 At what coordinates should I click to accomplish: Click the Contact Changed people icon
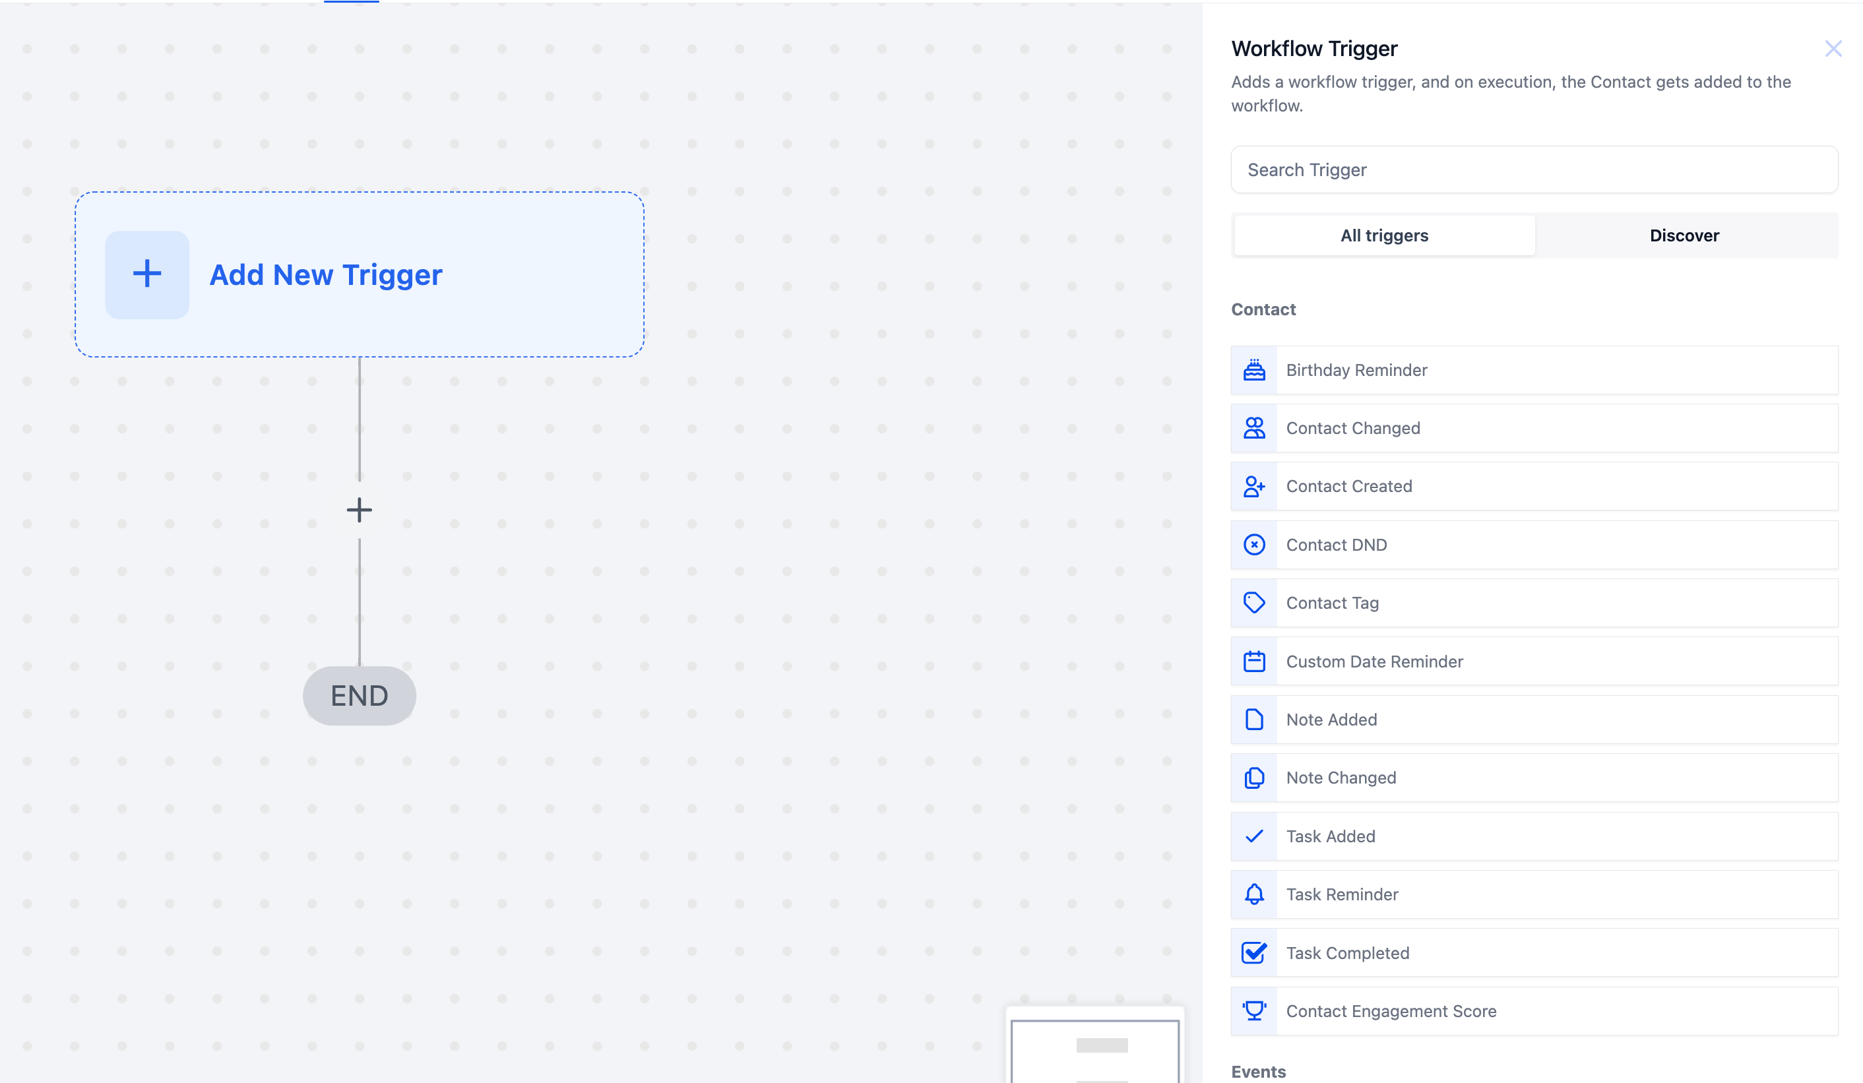1254,428
